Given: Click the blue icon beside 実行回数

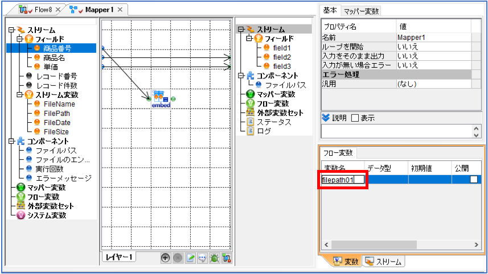Looking at the screenshot, I should click(x=29, y=169).
